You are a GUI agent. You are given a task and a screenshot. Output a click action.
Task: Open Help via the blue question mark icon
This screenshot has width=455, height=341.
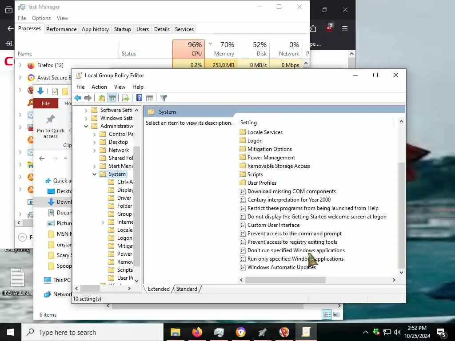coord(139,98)
